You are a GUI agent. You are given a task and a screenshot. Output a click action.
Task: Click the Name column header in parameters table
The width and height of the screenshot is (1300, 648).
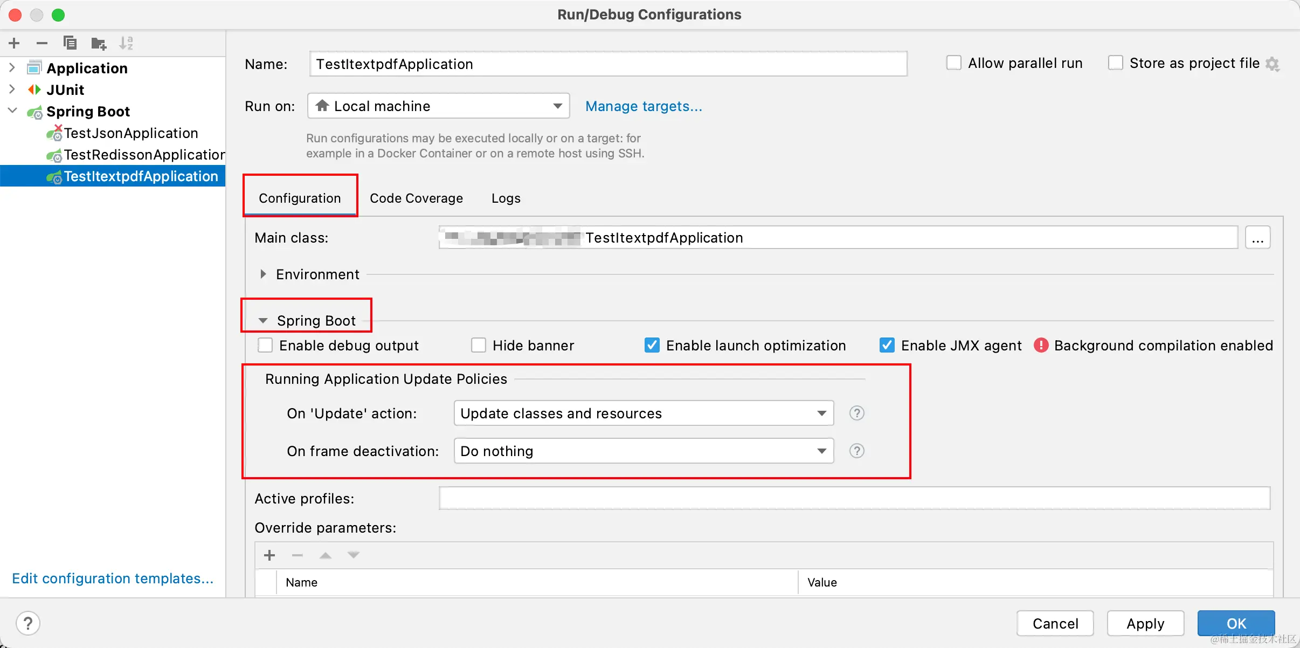537,582
